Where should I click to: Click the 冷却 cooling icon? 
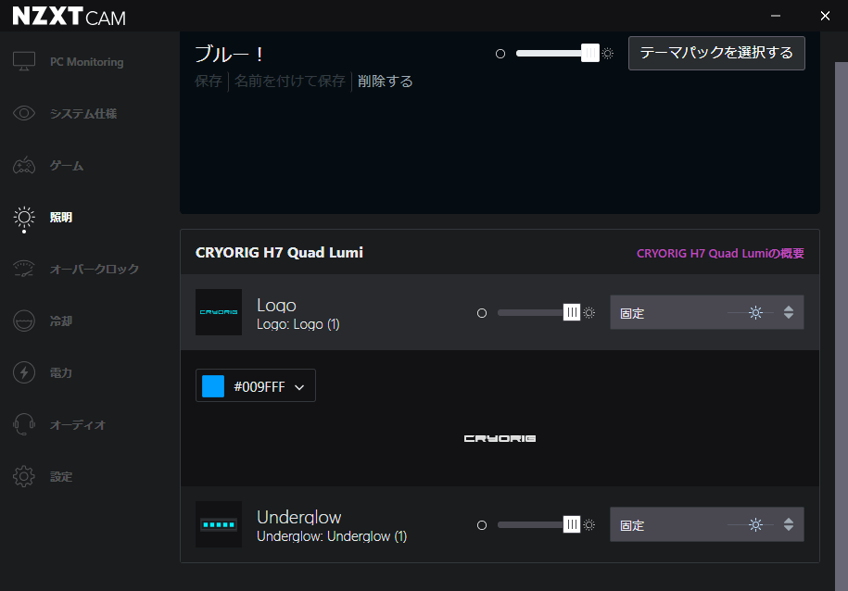click(24, 321)
